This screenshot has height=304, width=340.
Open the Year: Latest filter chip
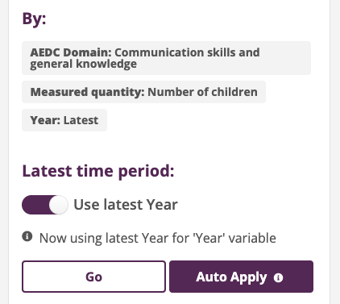click(x=64, y=120)
